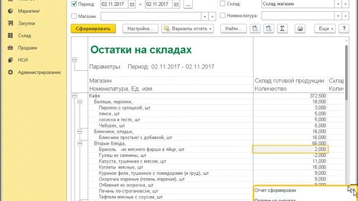This screenshot has width=358, height=201.
Task: Select the Котлеты мясные row
Action: tap(121, 167)
